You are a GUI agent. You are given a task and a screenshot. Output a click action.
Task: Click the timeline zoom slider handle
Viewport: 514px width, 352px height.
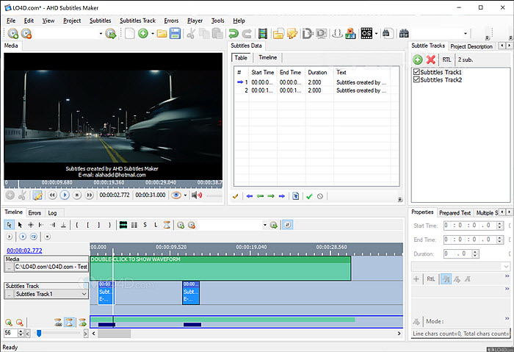(39, 334)
